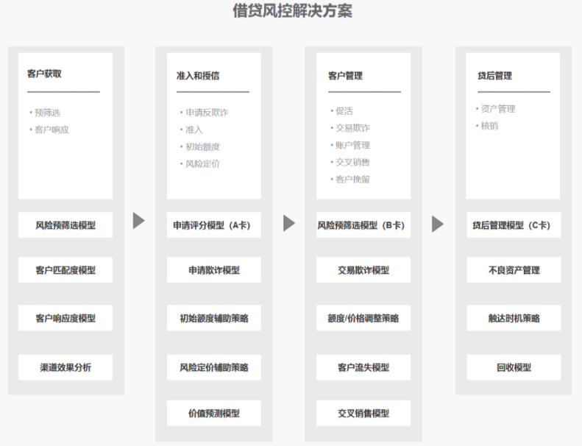Click the 贷后管理 heading

coord(494,76)
